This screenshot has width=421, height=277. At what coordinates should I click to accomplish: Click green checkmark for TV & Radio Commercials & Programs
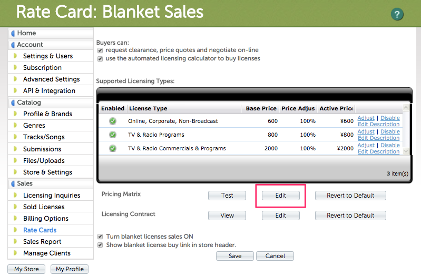[x=113, y=148]
